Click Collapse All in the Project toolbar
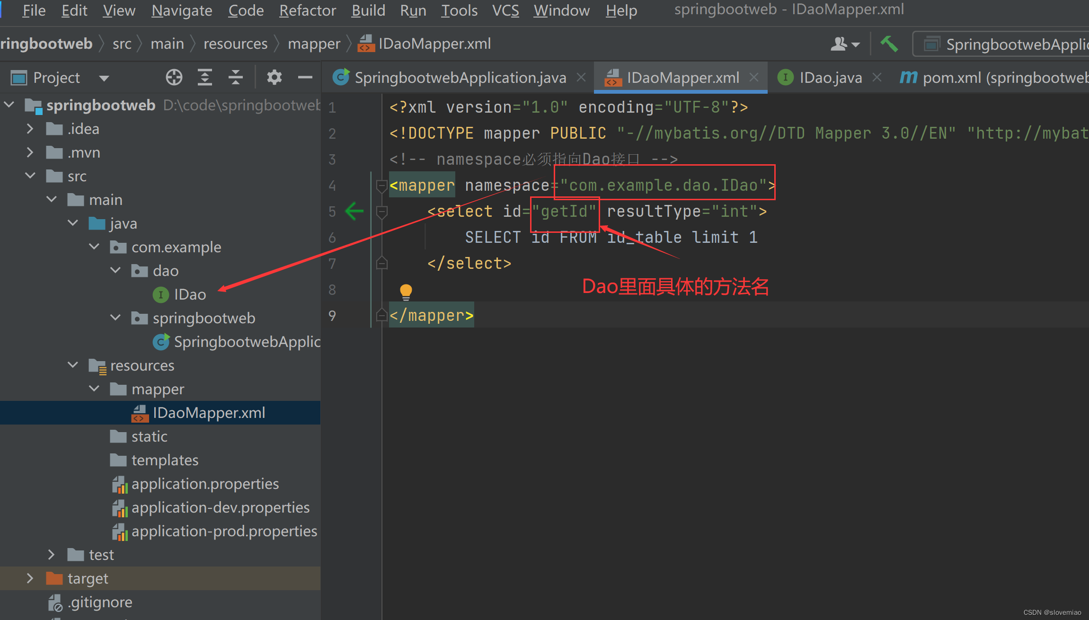This screenshot has width=1089, height=620. click(235, 77)
